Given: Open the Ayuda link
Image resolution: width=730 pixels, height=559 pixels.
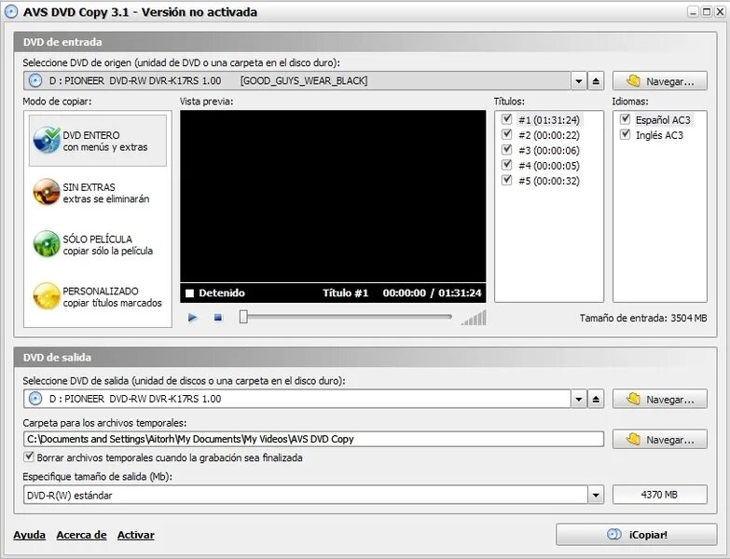Looking at the screenshot, I should pos(29,535).
